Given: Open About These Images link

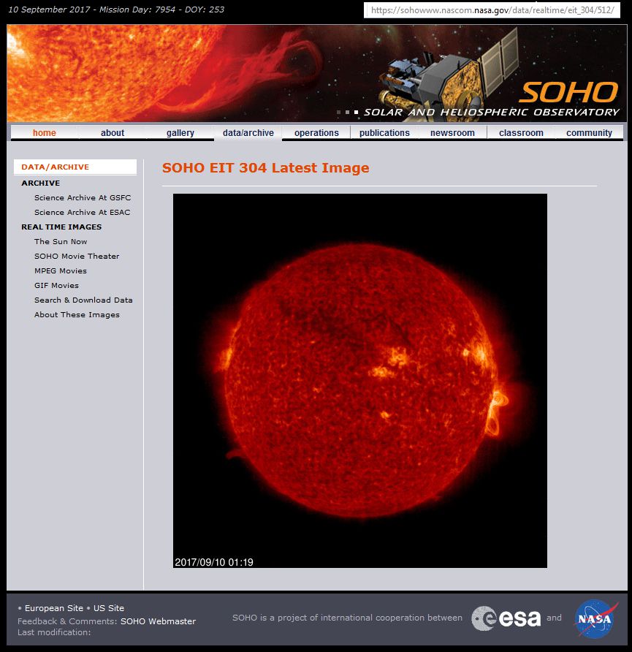Looking at the screenshot, I should click(x=77, y=315).
